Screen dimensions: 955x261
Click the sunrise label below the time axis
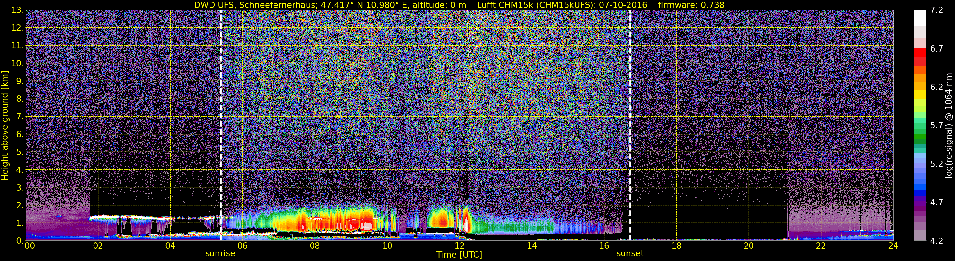tap(220, 254)
